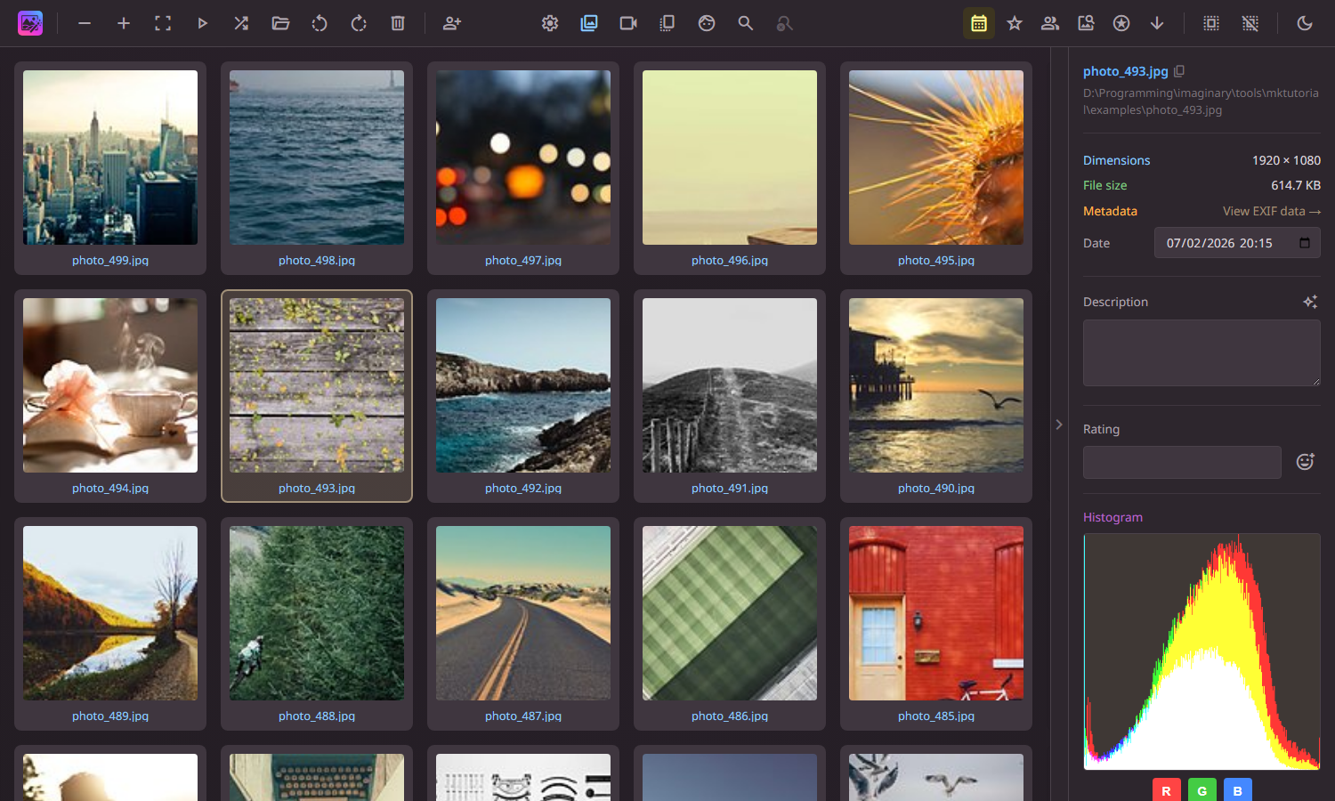Toggle the calendar view off

(978, 23)
